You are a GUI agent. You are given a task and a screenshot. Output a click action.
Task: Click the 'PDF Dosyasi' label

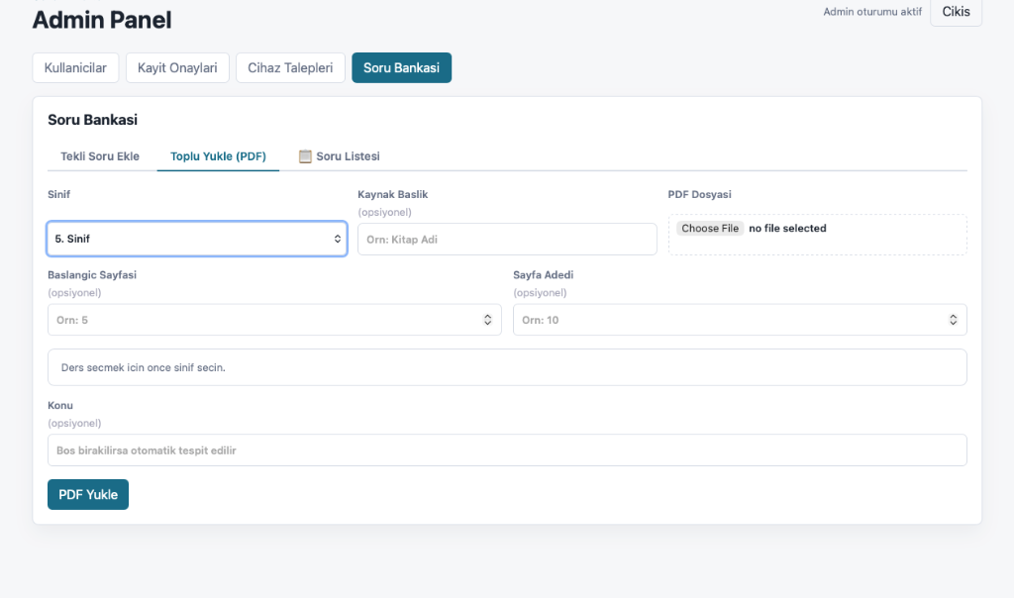pos(700,195)
